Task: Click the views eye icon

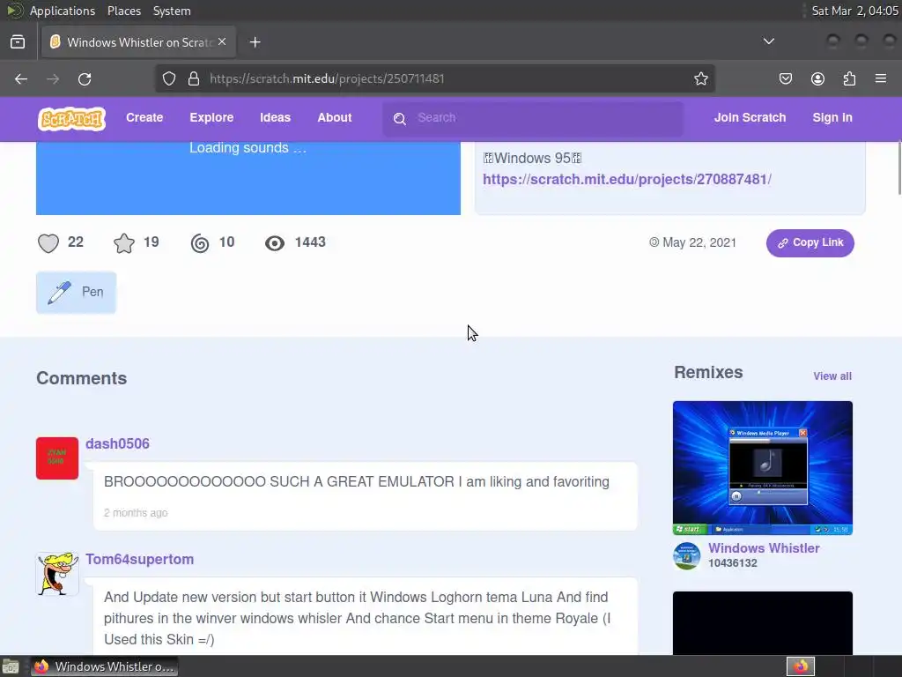Action: coord(275,243)
